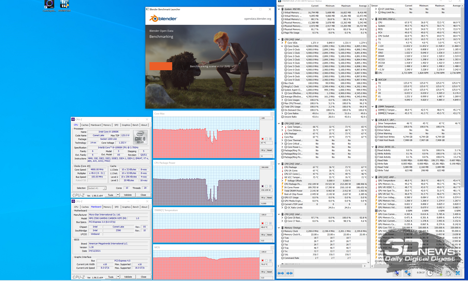Click Fit y button in Core Max graph
The image size is (468, 281).
pyautogui.click(x=263, y=150)
